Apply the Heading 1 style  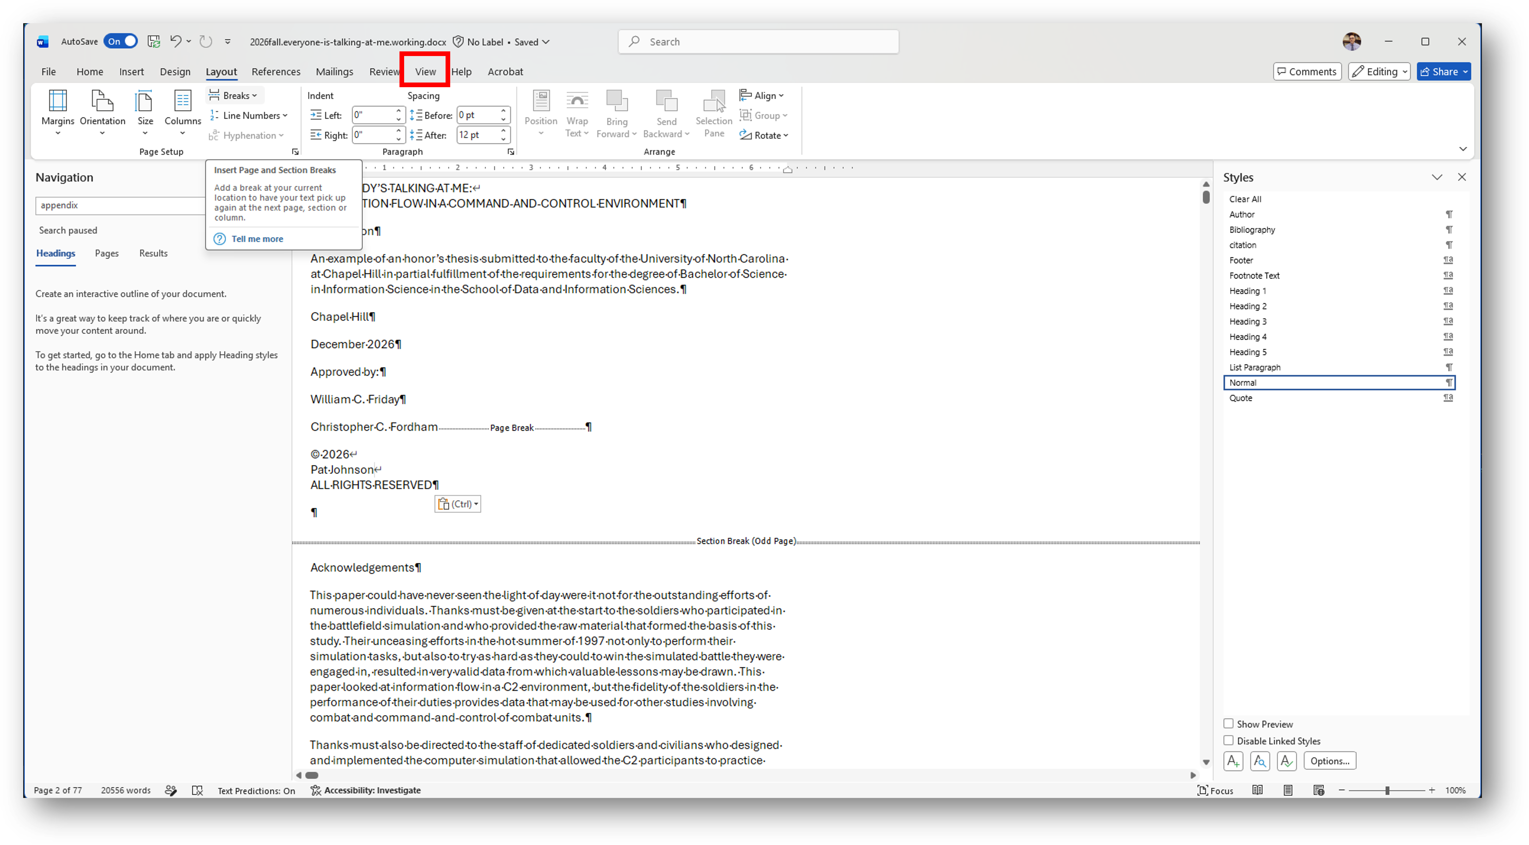[x=1340, y=291]
